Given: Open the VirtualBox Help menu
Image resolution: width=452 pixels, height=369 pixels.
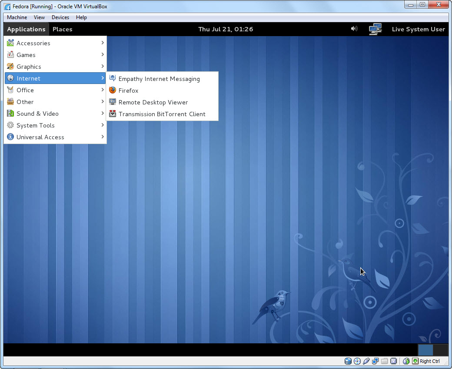Looking at the screenshot, I should [81, 17].
